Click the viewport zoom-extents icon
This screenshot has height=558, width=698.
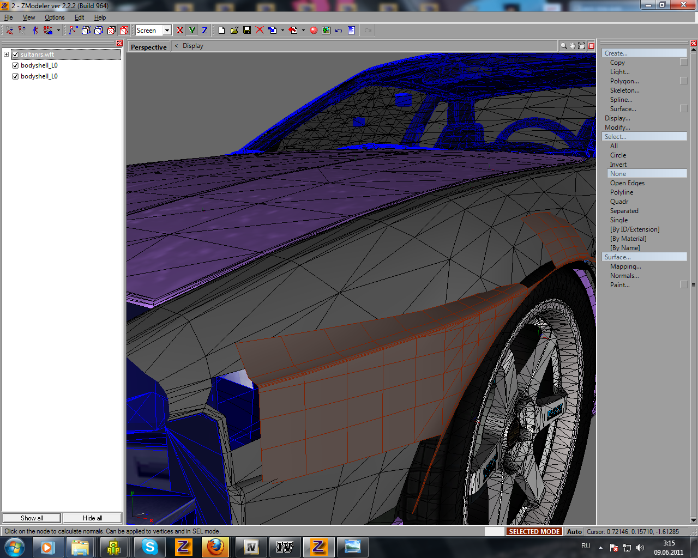coord(582,46)
